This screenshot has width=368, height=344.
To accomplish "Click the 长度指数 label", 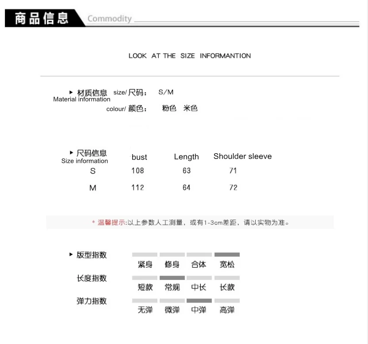I will tap(92, 278).
